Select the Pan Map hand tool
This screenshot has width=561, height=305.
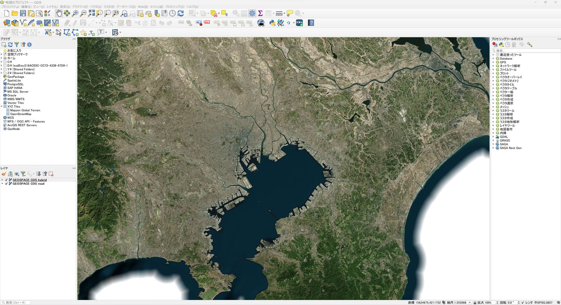[59, 13]
